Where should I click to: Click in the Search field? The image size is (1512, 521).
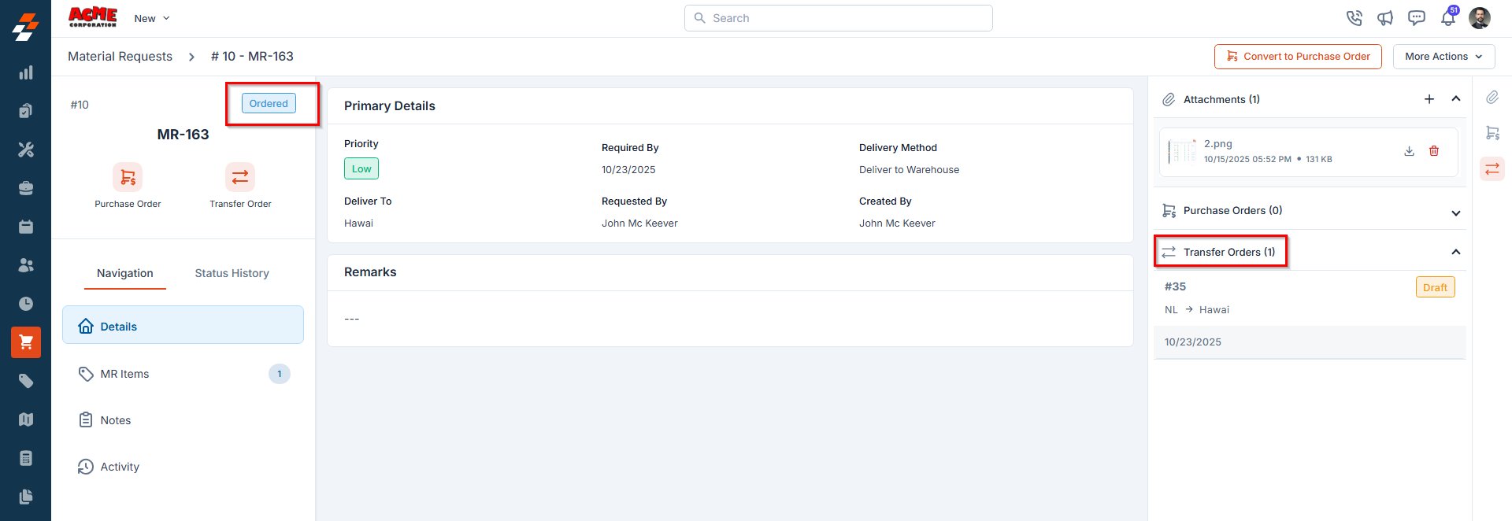click(x=838, y=18)
